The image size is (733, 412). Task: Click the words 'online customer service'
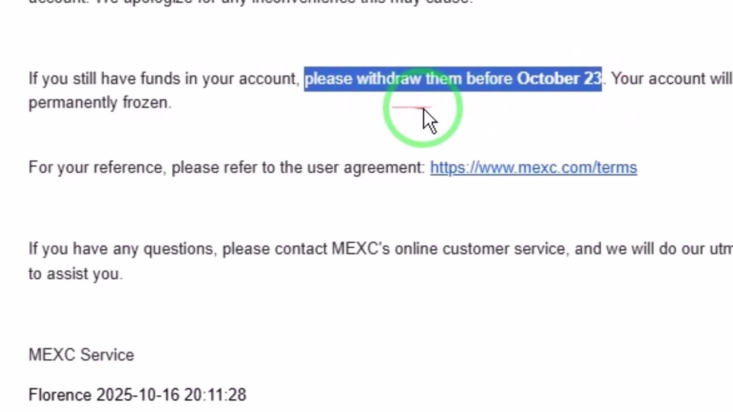coord(480,249)
